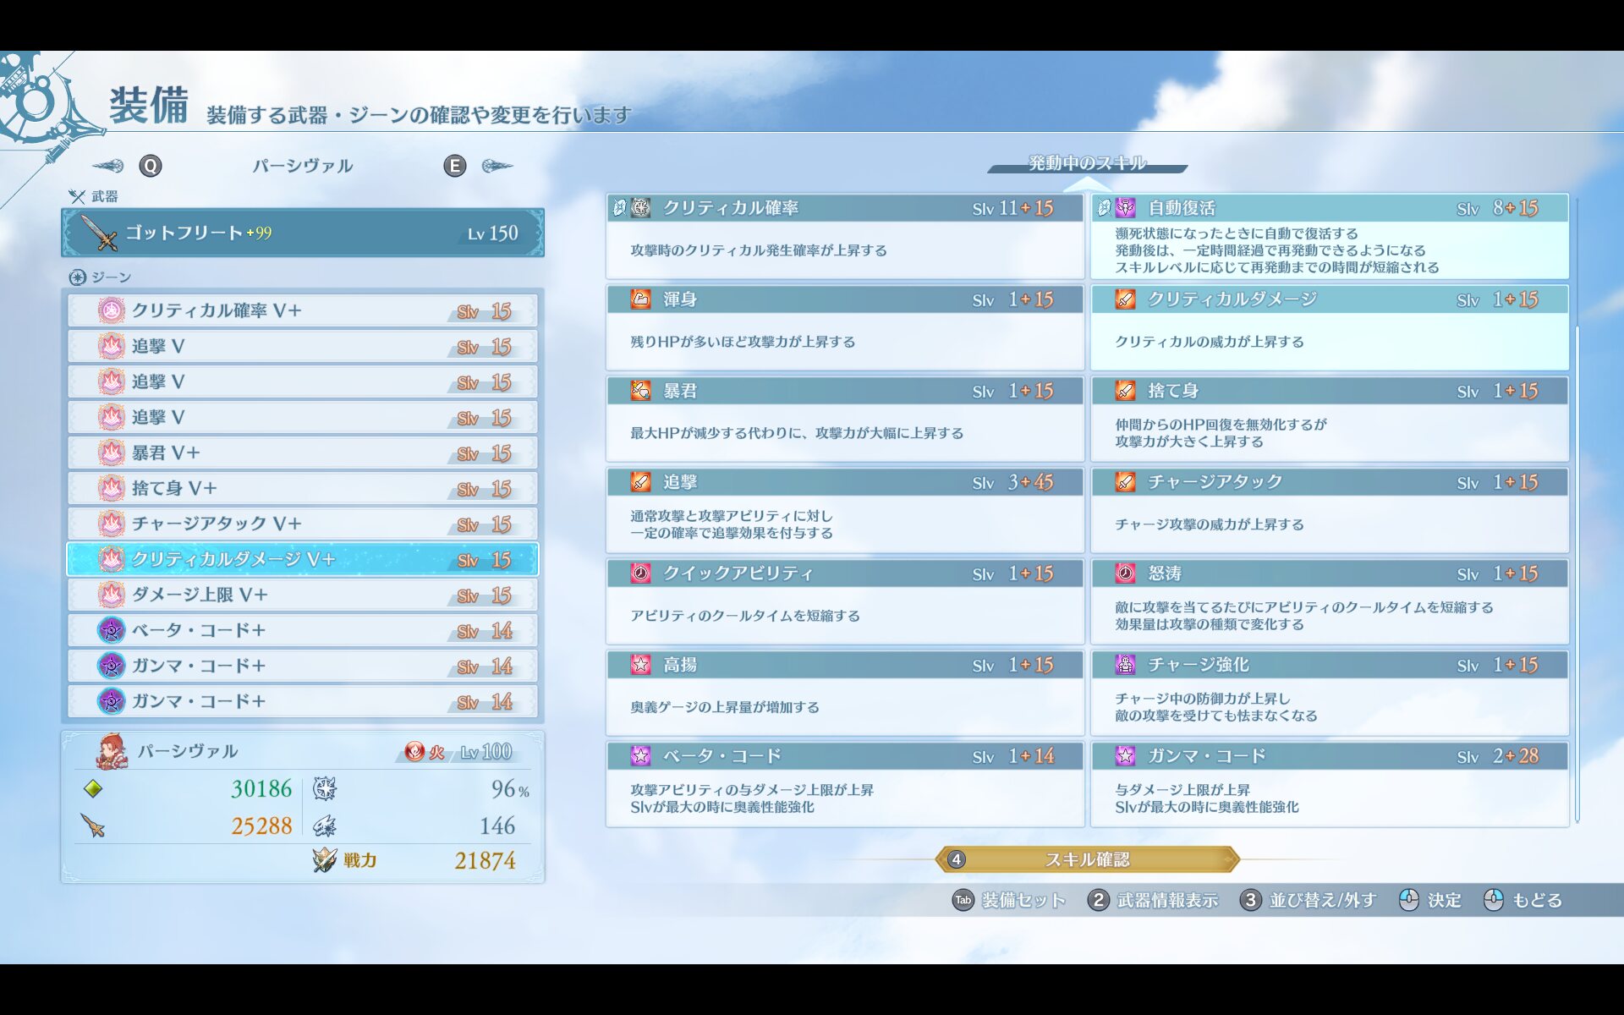
Task: Click the 戦力 power rating icon
Action: pyautogui.click(x=324, y=860)
